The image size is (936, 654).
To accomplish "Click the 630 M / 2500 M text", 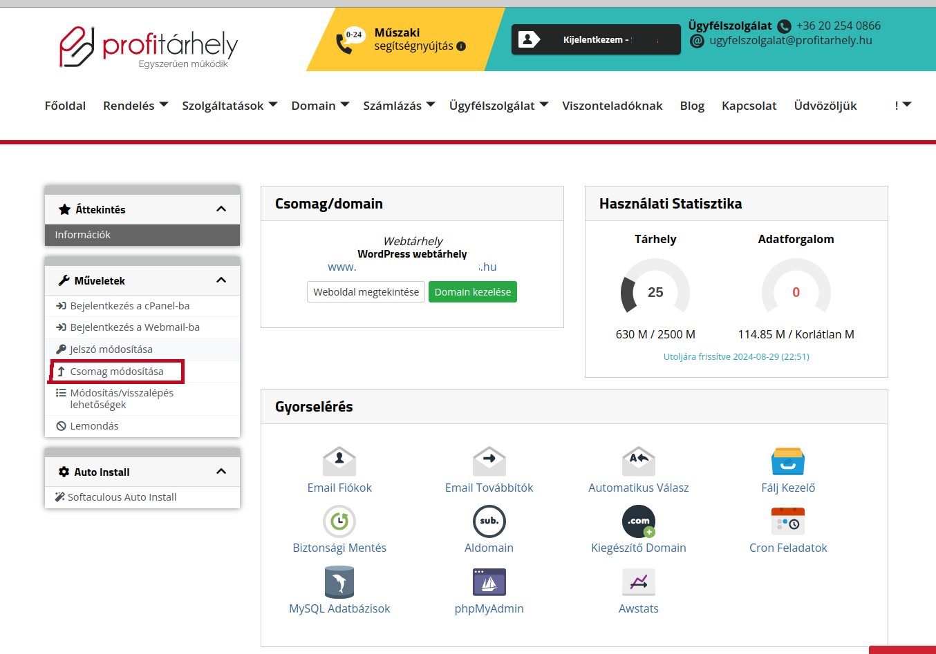I will 655,334.
